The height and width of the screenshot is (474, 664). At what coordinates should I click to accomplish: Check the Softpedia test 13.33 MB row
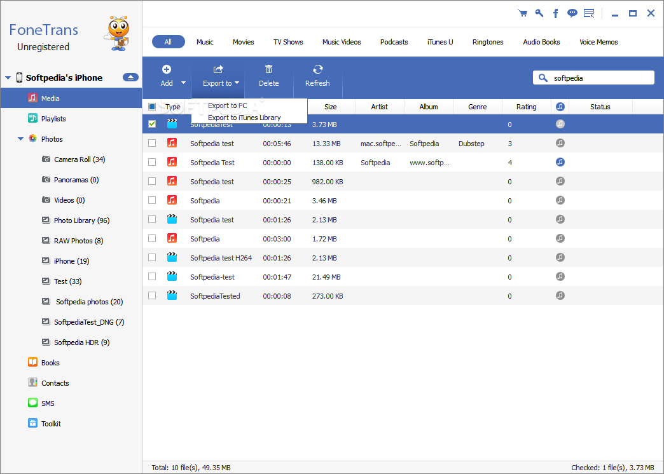click(151, 143)
